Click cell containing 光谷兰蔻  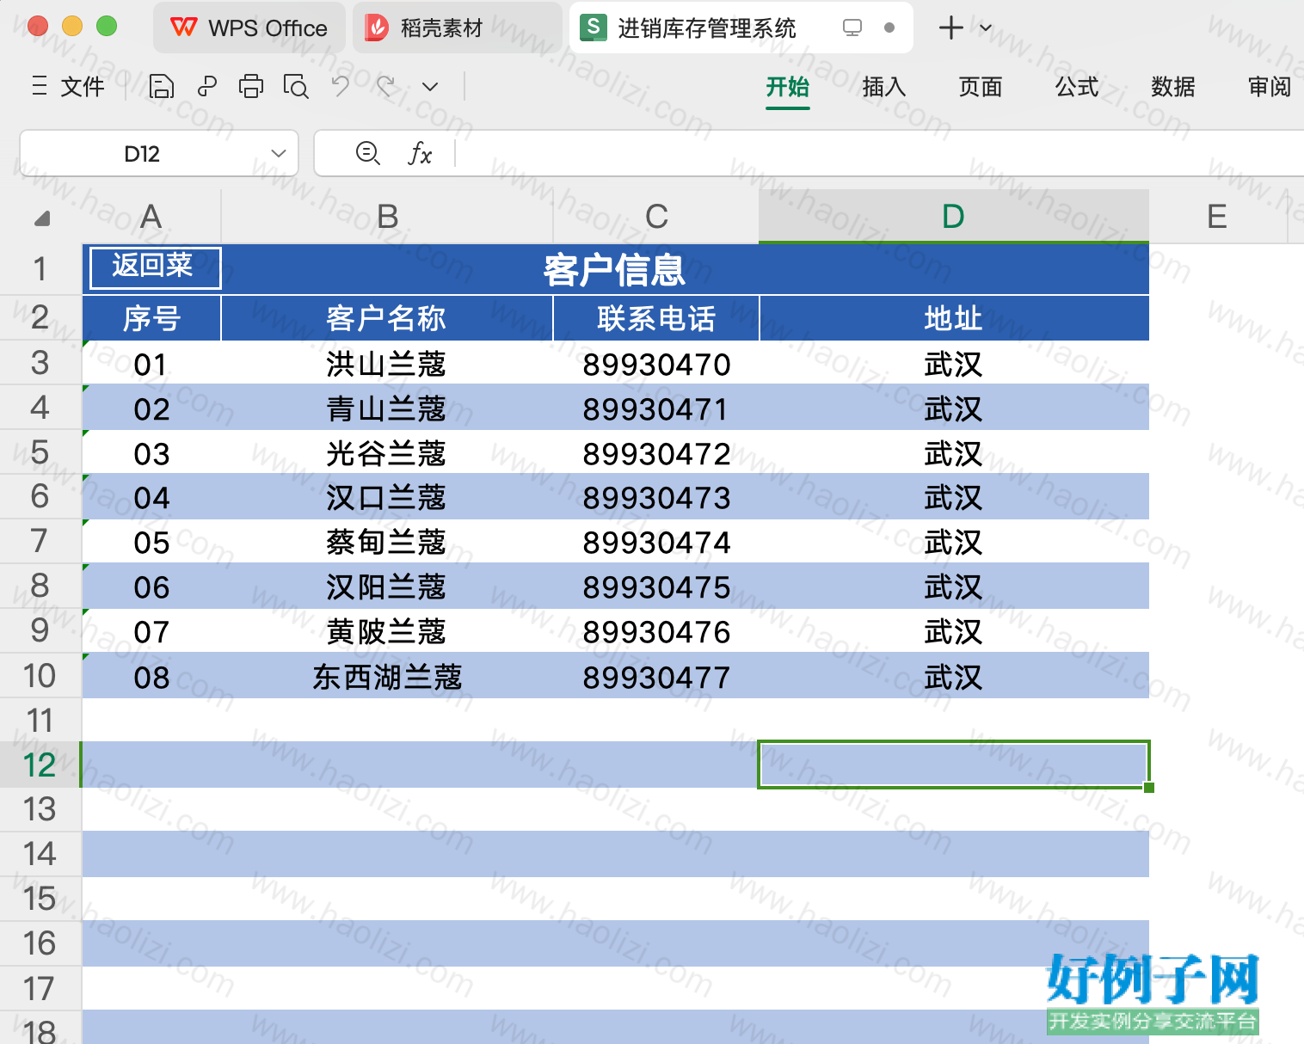387,453
